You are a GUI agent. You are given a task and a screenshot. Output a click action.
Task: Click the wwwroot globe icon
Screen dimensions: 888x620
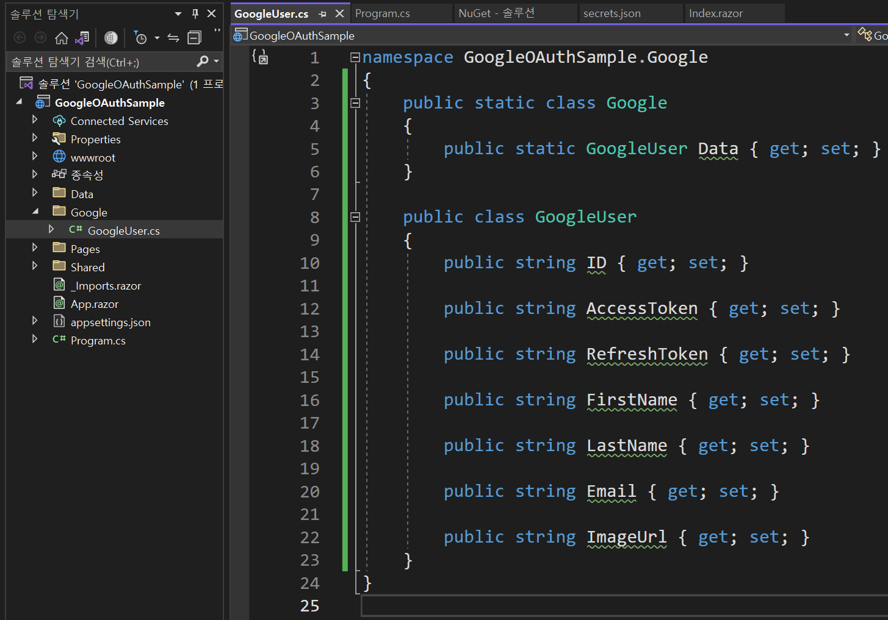coord(59,157)
